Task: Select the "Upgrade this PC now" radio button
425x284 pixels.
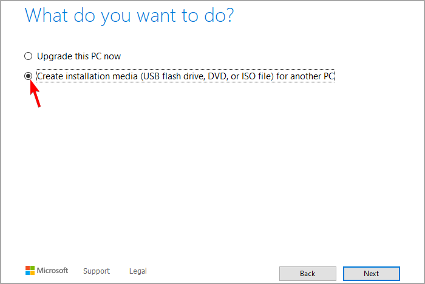Action: (x=28, y=56)
